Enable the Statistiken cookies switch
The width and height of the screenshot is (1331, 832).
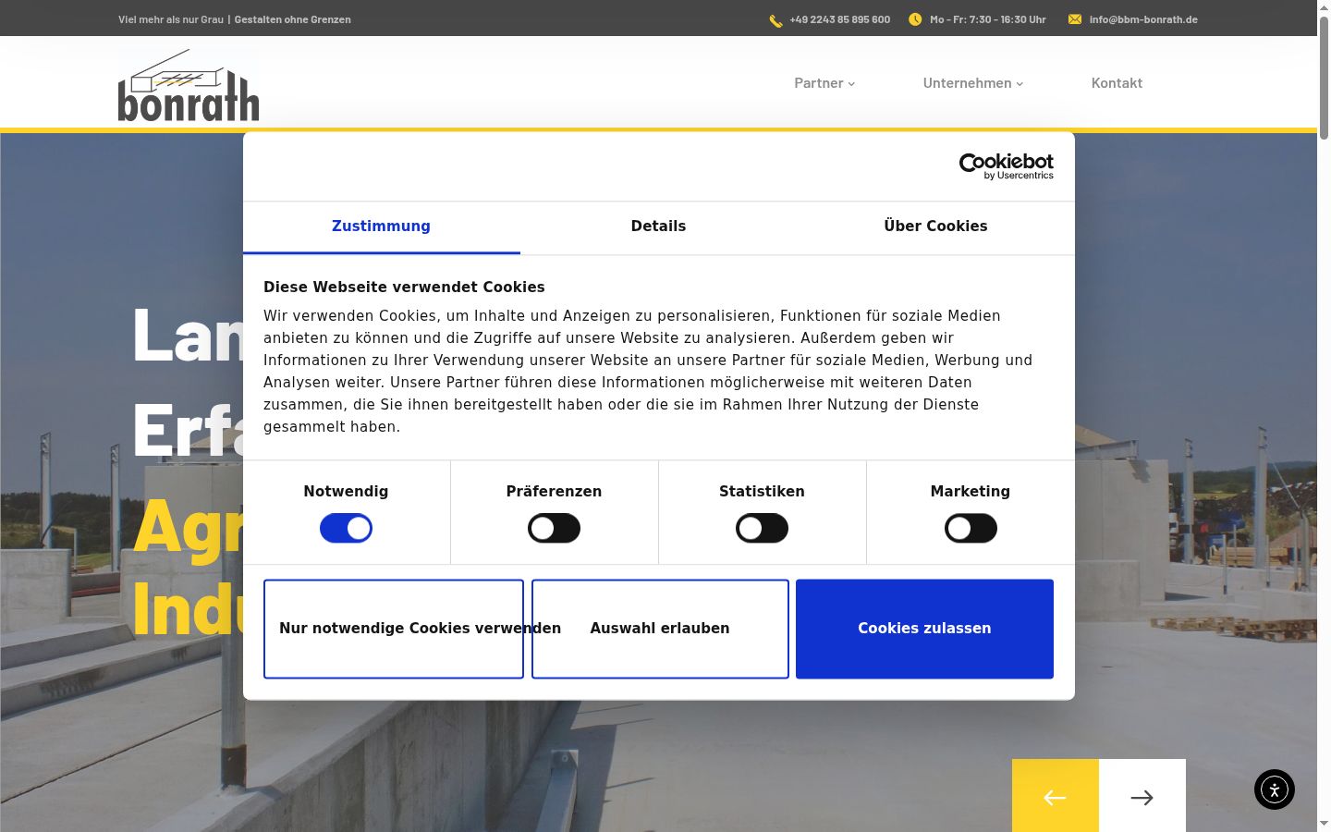coord(762,529)
